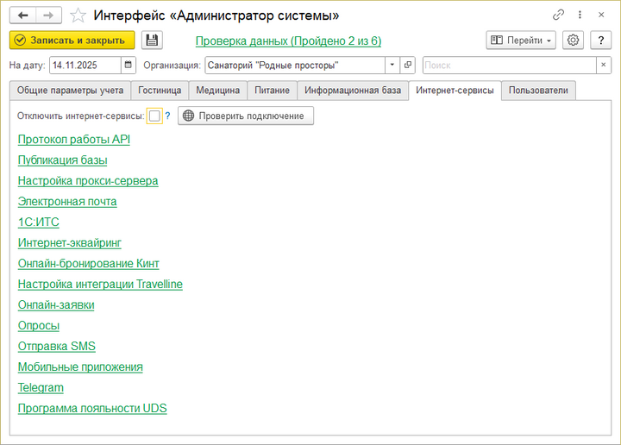
Task: Open Электронная почта settings link
Action: point(67,202)
